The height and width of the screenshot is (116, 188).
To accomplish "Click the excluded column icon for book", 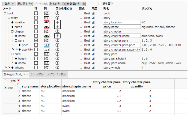I will (x=47, y=13).
